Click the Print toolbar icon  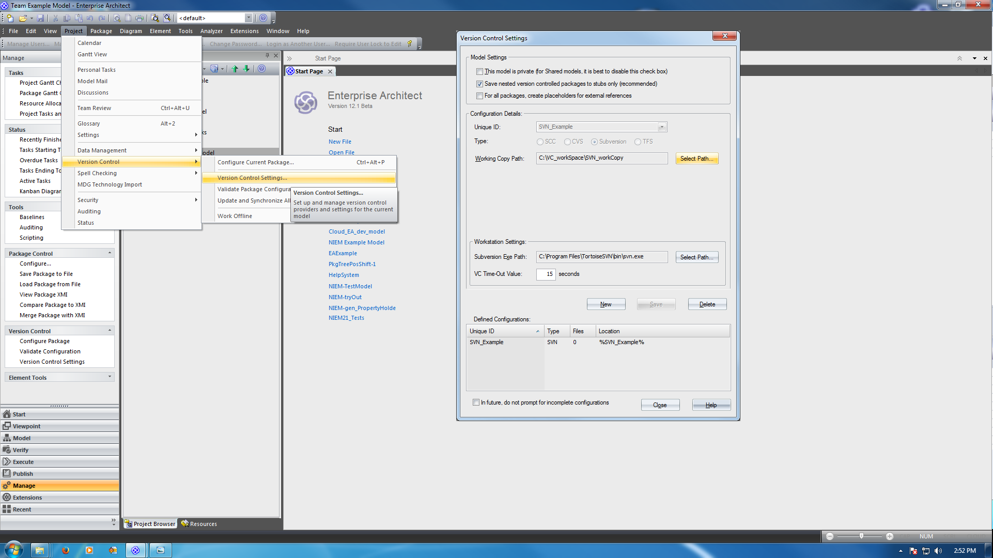click(139, 18)
